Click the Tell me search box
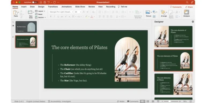The height and width of the screenshot is (103, 206). (x=123, y=7)
